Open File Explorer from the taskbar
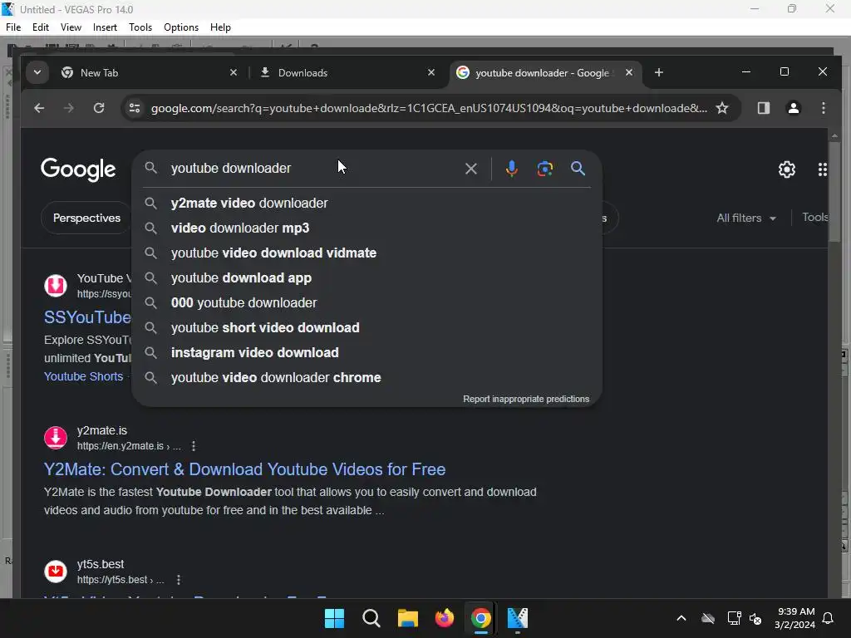This screenshot has height=638, width=851. tap(407, 618)
